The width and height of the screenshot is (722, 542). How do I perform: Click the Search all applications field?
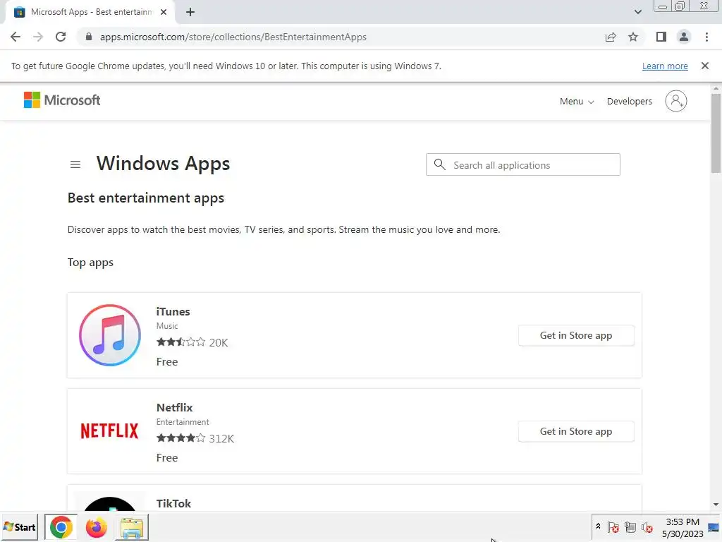[x=523, y=164]
